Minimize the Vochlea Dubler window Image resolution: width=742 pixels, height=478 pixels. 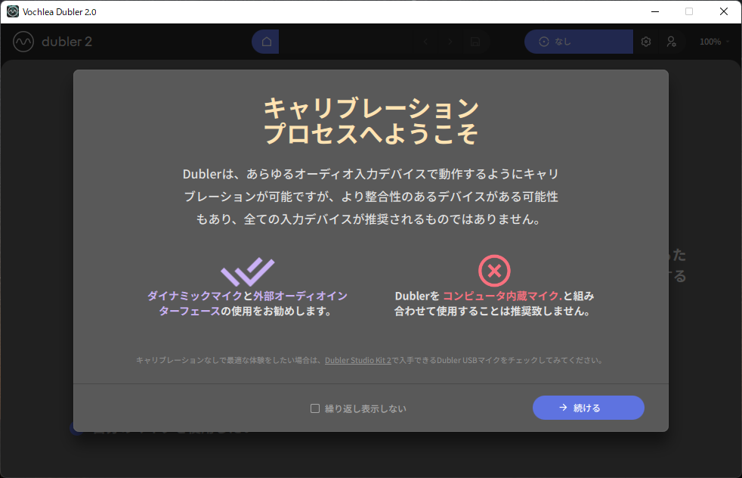655,11
